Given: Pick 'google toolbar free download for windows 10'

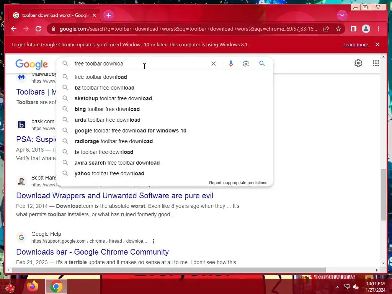Looking at the screenshot, I should coord(165,131).
